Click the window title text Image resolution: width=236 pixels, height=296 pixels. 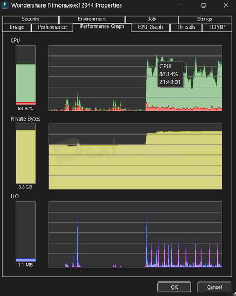[67, 5]
